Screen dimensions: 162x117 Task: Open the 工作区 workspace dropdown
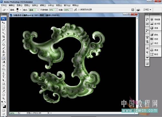pos(147,10)
